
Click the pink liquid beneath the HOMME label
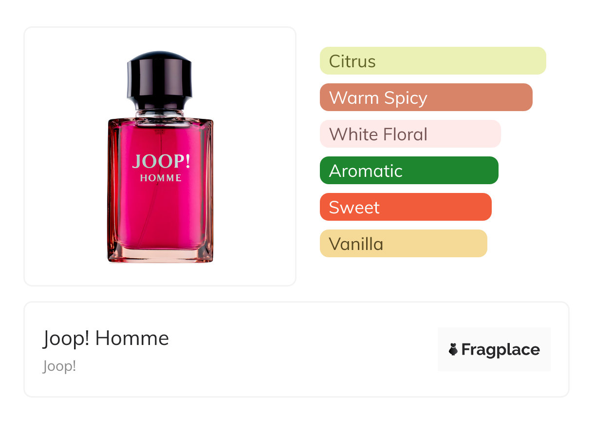tap(161, 214)
